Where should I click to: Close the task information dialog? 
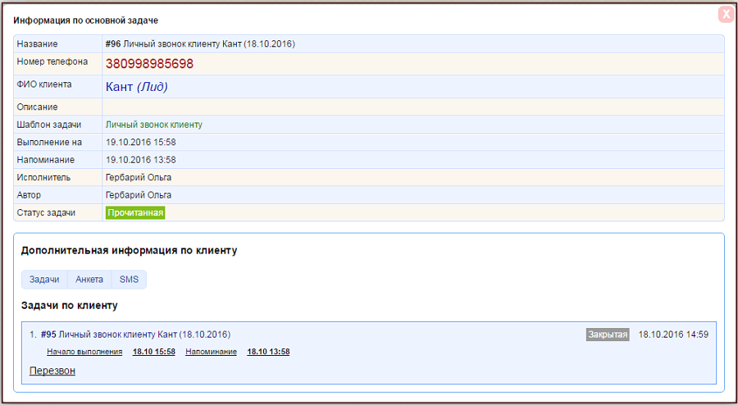click(726, 15)
